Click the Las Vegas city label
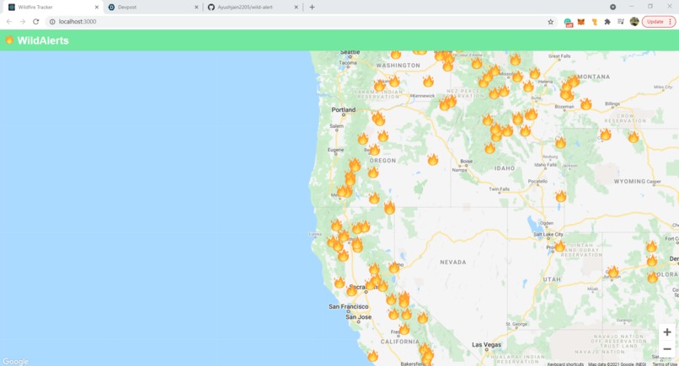679x366 pixels. tap(486, 345)
